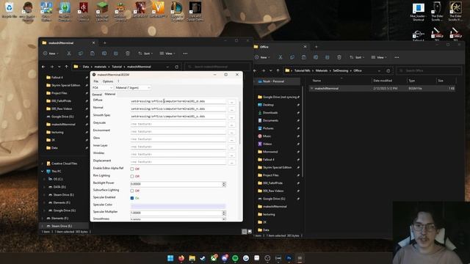Open the File menu in Material Editor
Viewport: 470px width, 264px height.
(96, 81)
